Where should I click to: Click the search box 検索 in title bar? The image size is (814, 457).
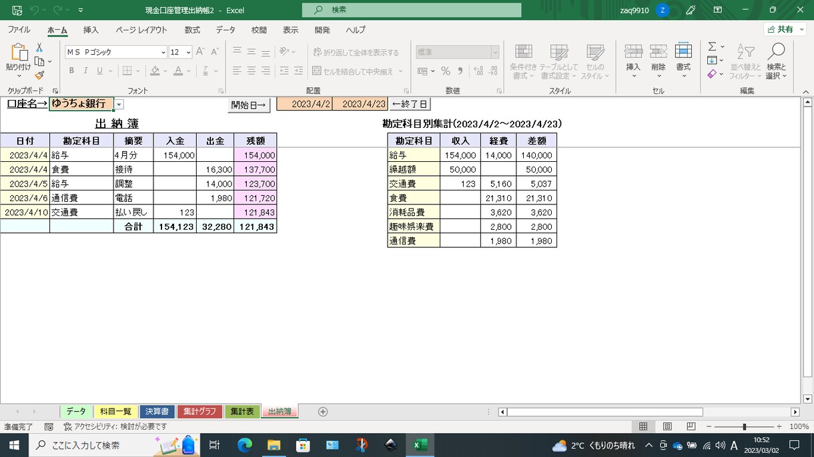point(412,10)
